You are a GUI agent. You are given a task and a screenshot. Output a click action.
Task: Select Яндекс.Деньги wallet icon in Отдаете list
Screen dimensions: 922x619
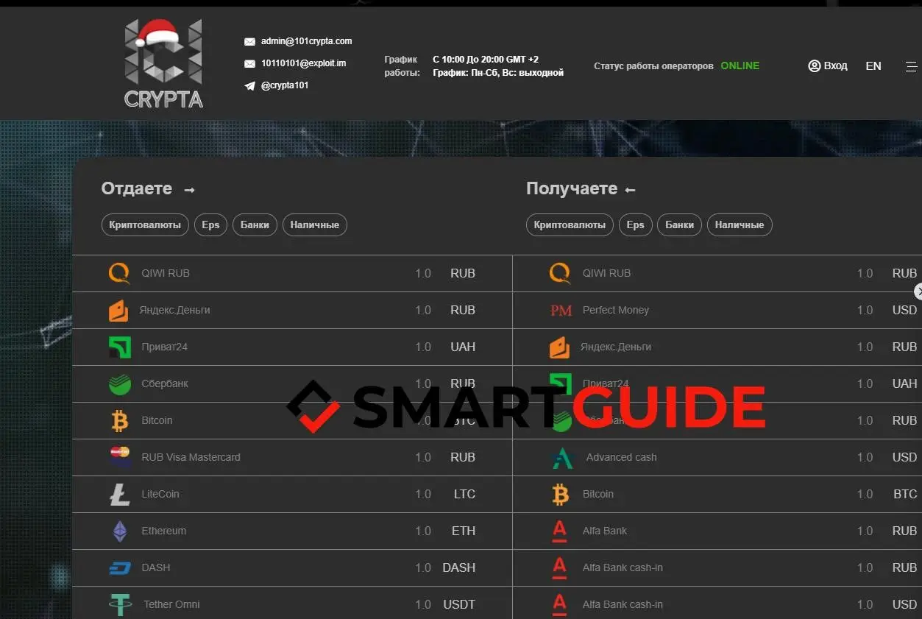118,310
